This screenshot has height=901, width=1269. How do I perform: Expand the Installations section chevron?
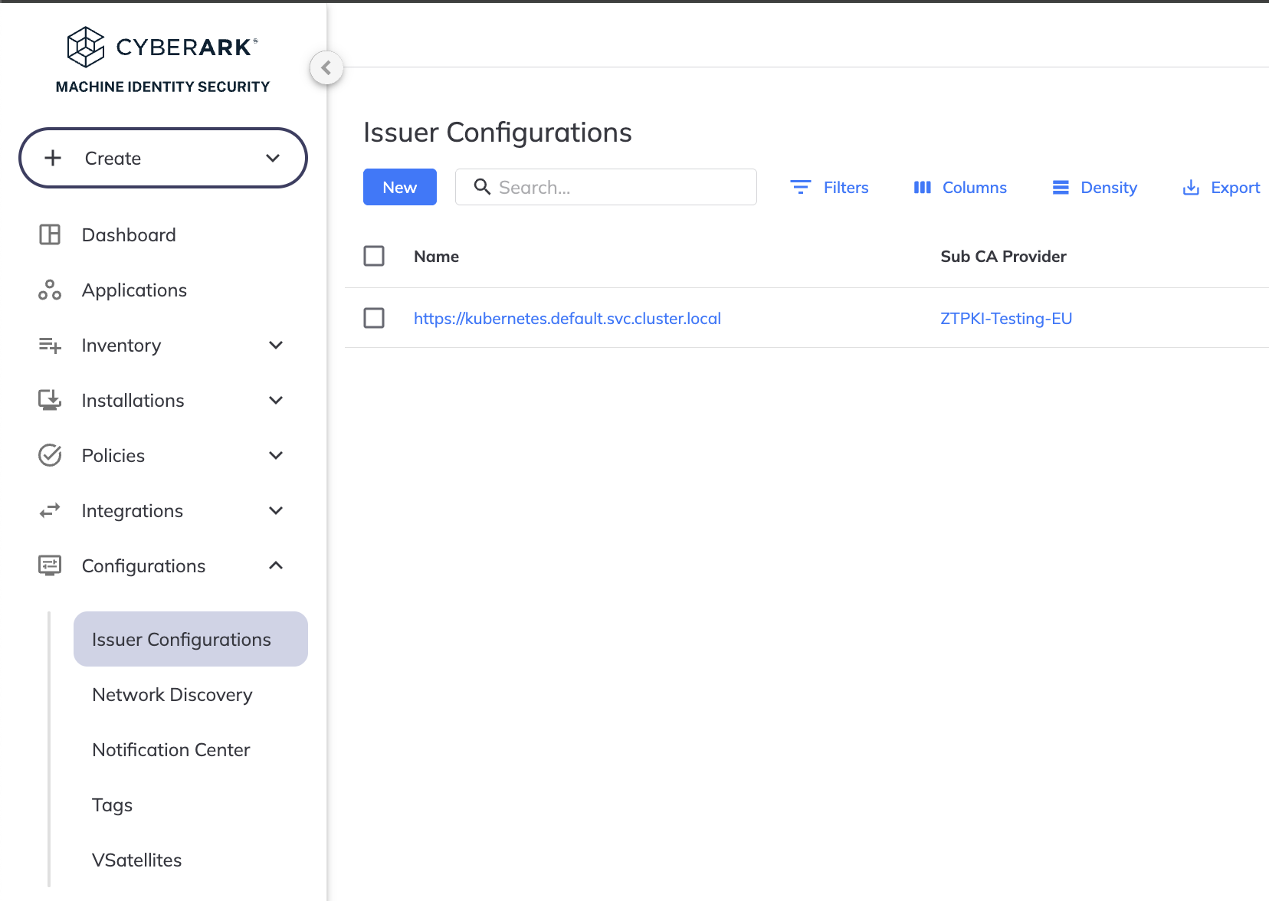(276, 400)
